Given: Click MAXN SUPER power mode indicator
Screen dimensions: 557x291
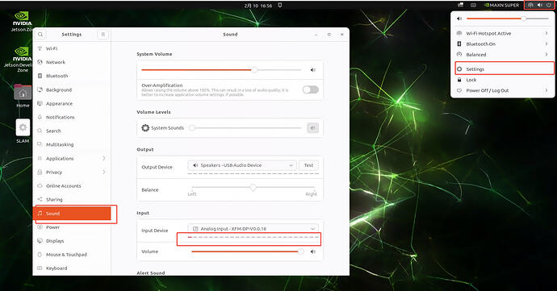Looking at the screenshot, I should 501,5.
